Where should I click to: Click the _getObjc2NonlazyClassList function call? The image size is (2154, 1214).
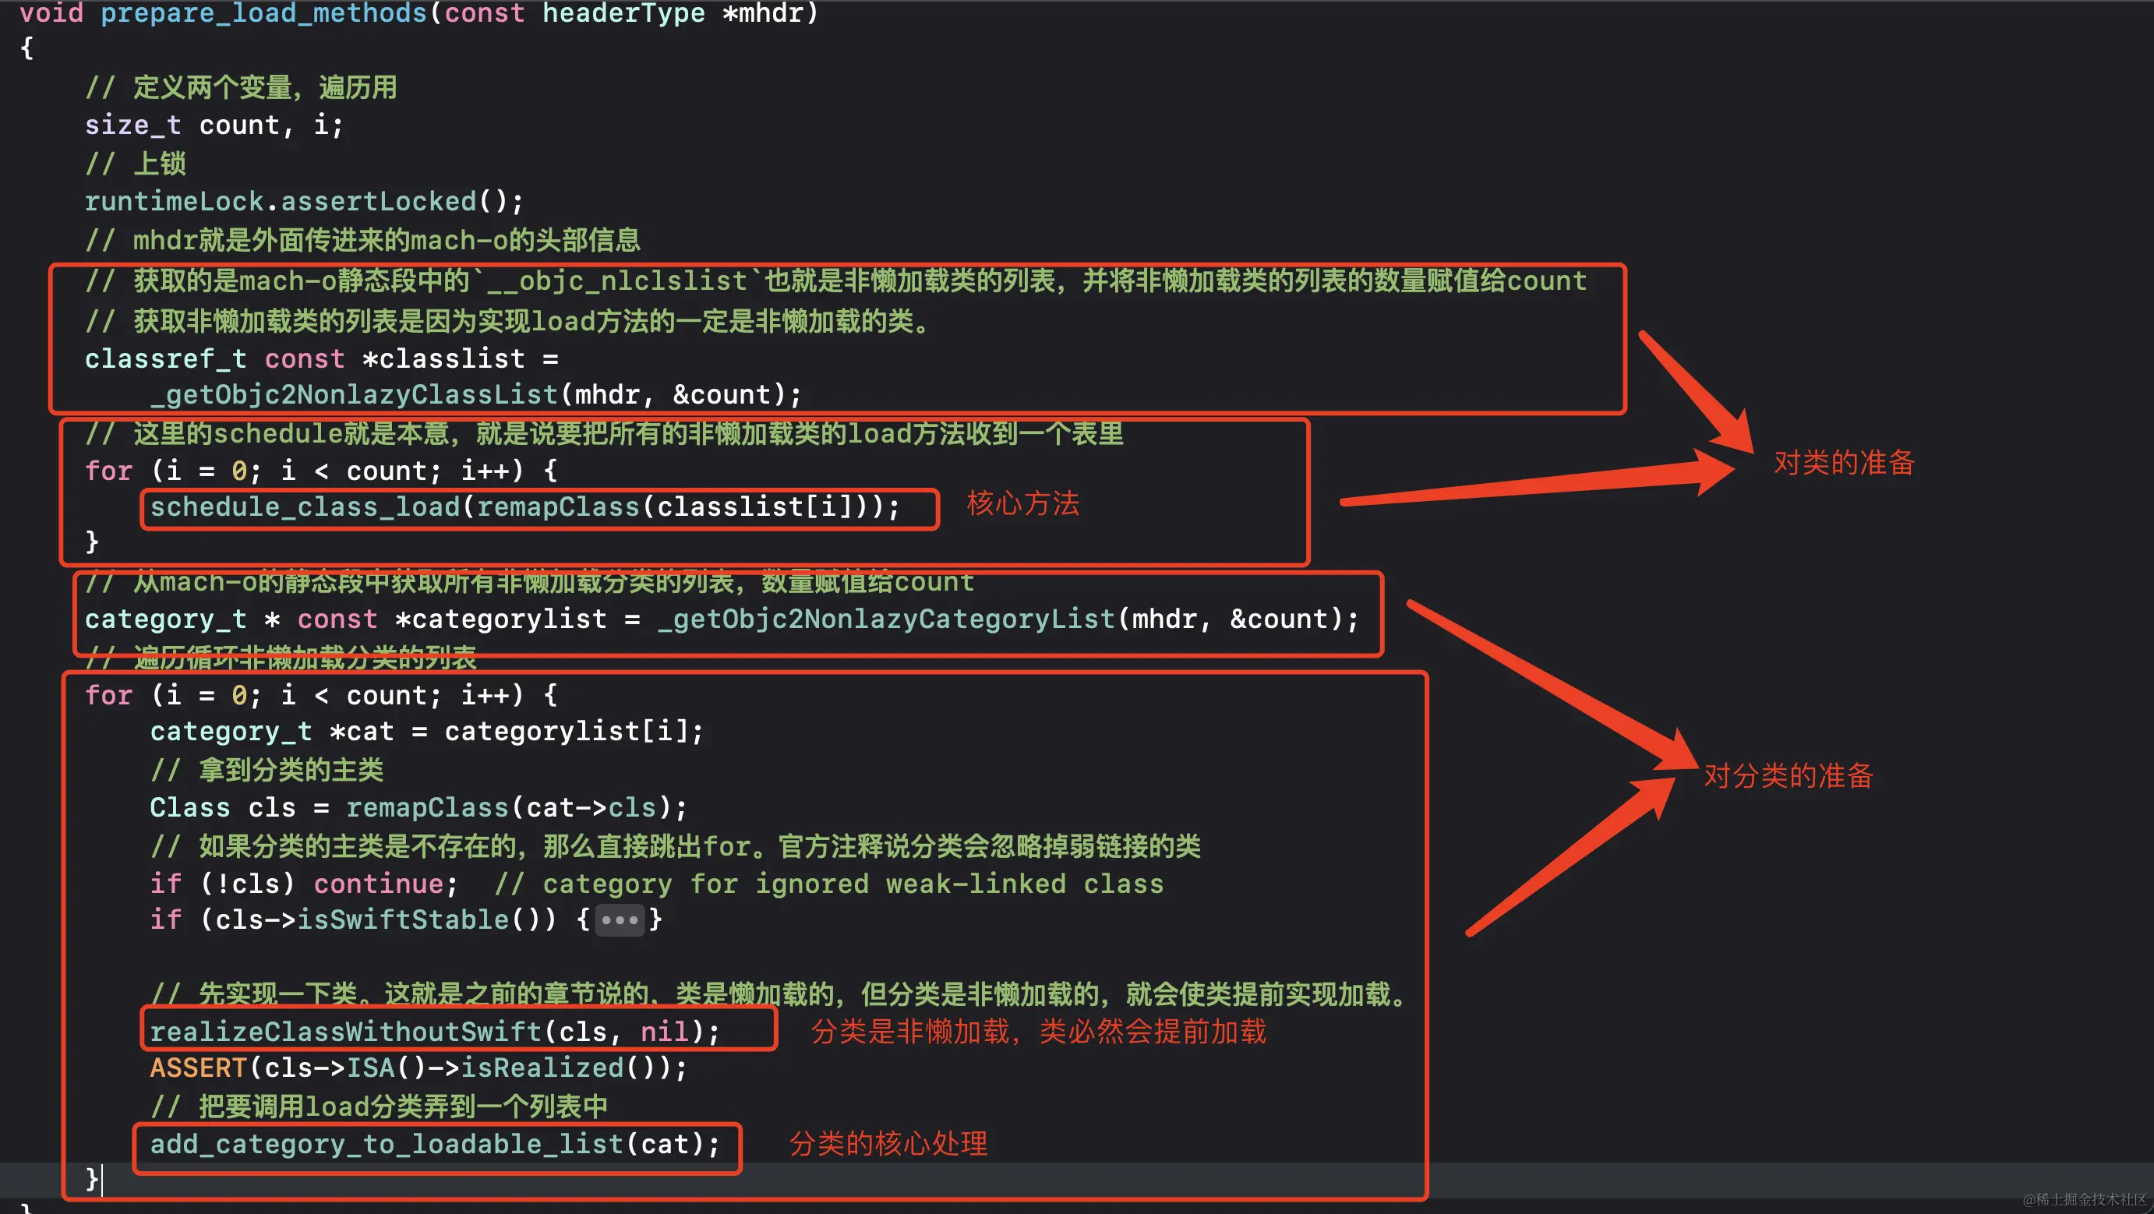click(354, 394)
